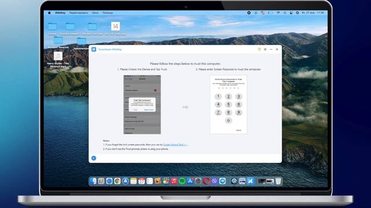This screenshot has height=208, width=371.
Task: Open the Окно menu
Action: click(x=95, y=13)
